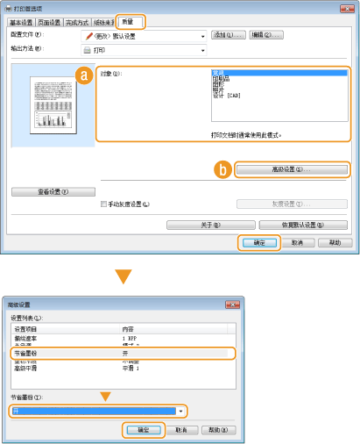This screenshot has width=360, height=444.
Task: Switch to the 基本设置 tab
Action: [21, 23]
